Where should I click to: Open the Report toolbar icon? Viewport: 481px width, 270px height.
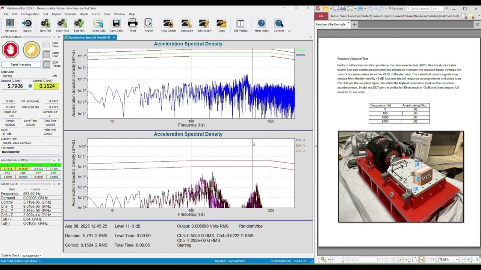pyautogui.click(x=148, y=23)
